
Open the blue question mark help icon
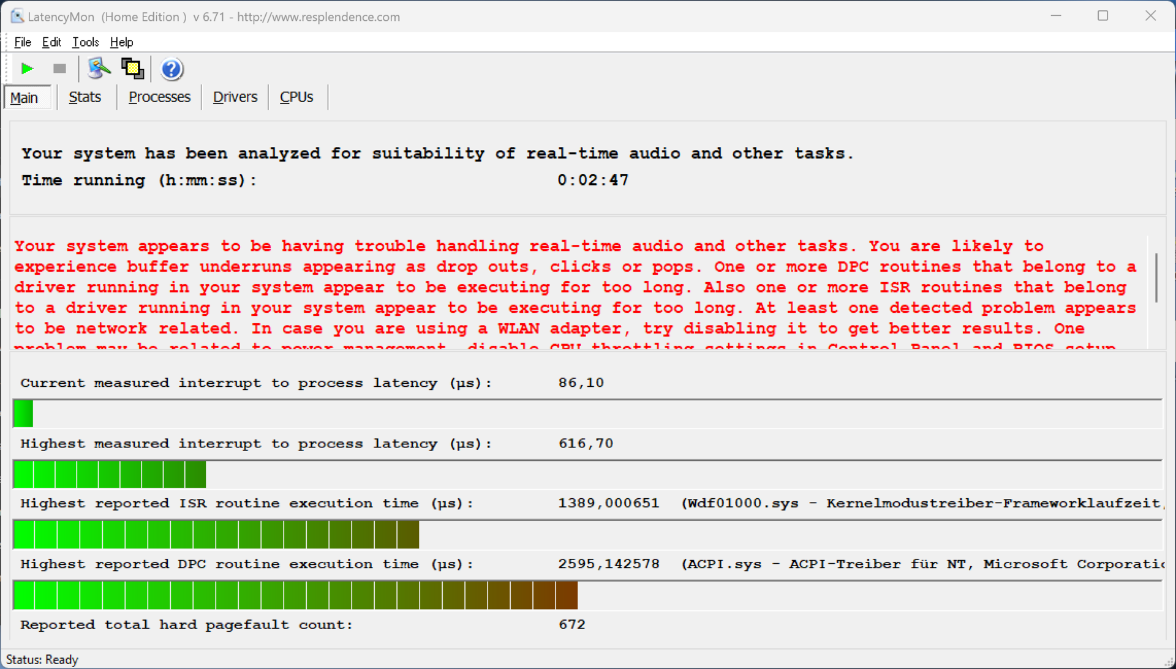pyautogui.click(x=171, y=69)
